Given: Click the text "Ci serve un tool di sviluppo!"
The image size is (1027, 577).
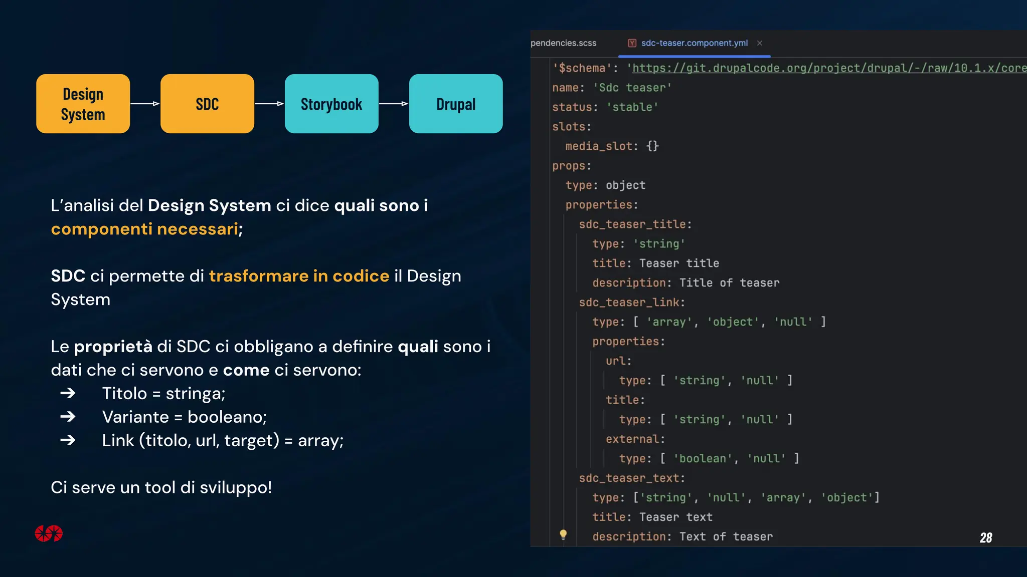Looking at the screenshot, I should click(161, 487).
